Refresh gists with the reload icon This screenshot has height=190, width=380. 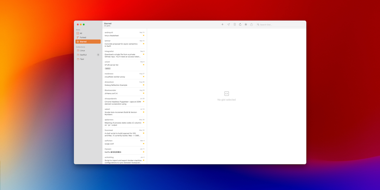240,24
